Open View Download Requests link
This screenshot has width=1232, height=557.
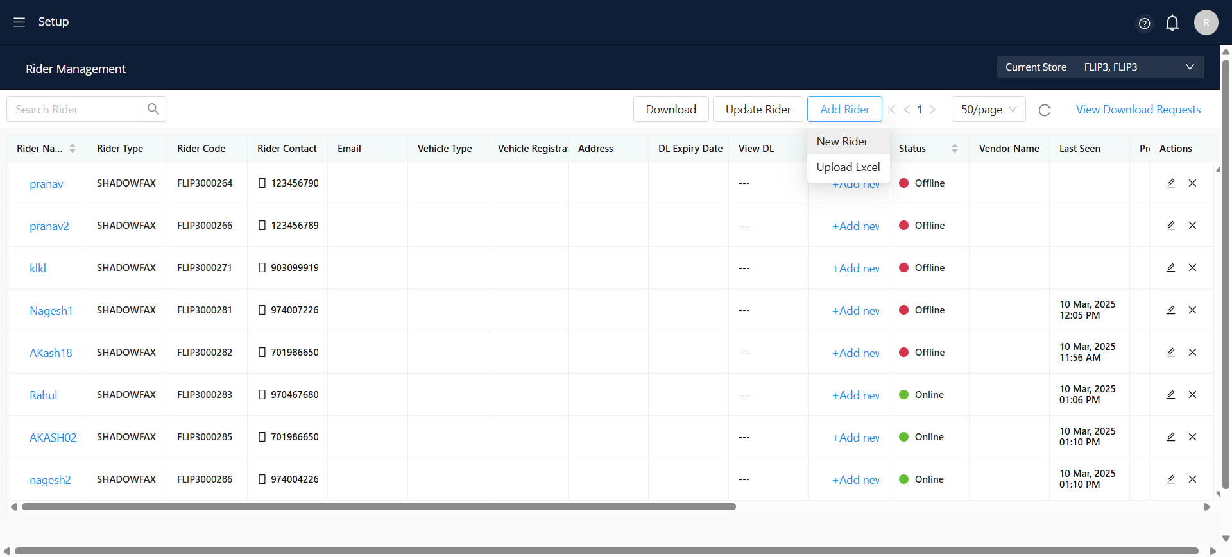point(1138,110)
